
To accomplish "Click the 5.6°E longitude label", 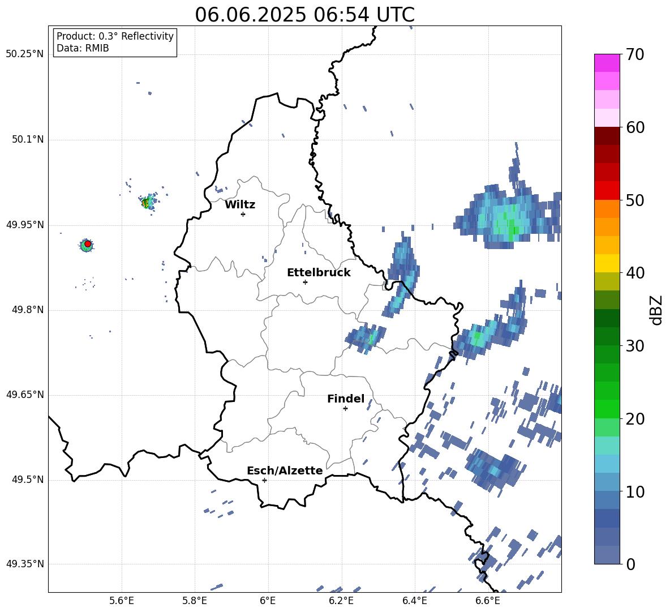I will pos(122,601).
